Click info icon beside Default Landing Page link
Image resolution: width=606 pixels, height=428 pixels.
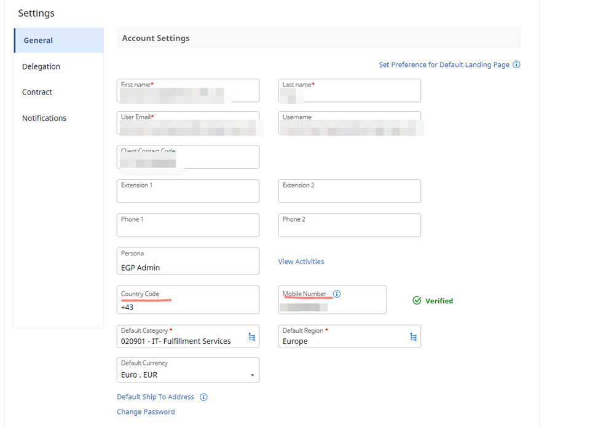pyautogui.click(x=516, y=64)
